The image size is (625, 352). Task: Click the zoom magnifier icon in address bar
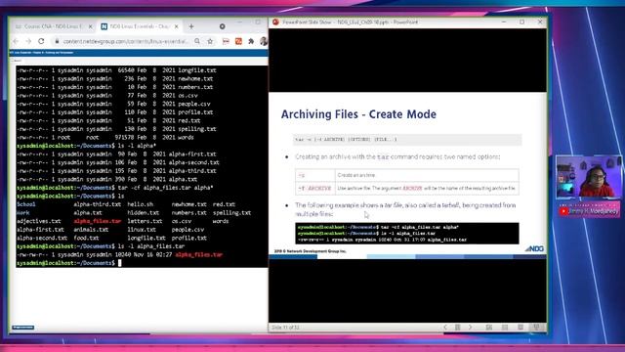tap(197, 41)
